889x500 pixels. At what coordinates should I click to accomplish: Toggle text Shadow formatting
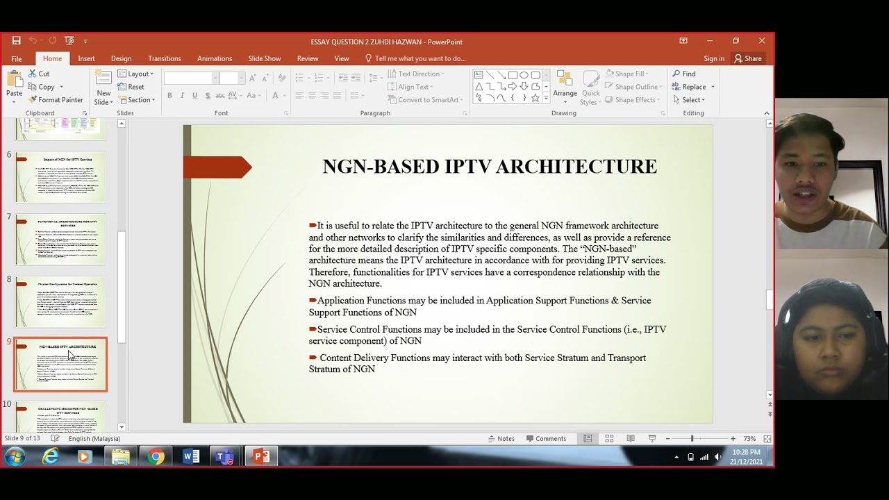(x=207, y=96)
